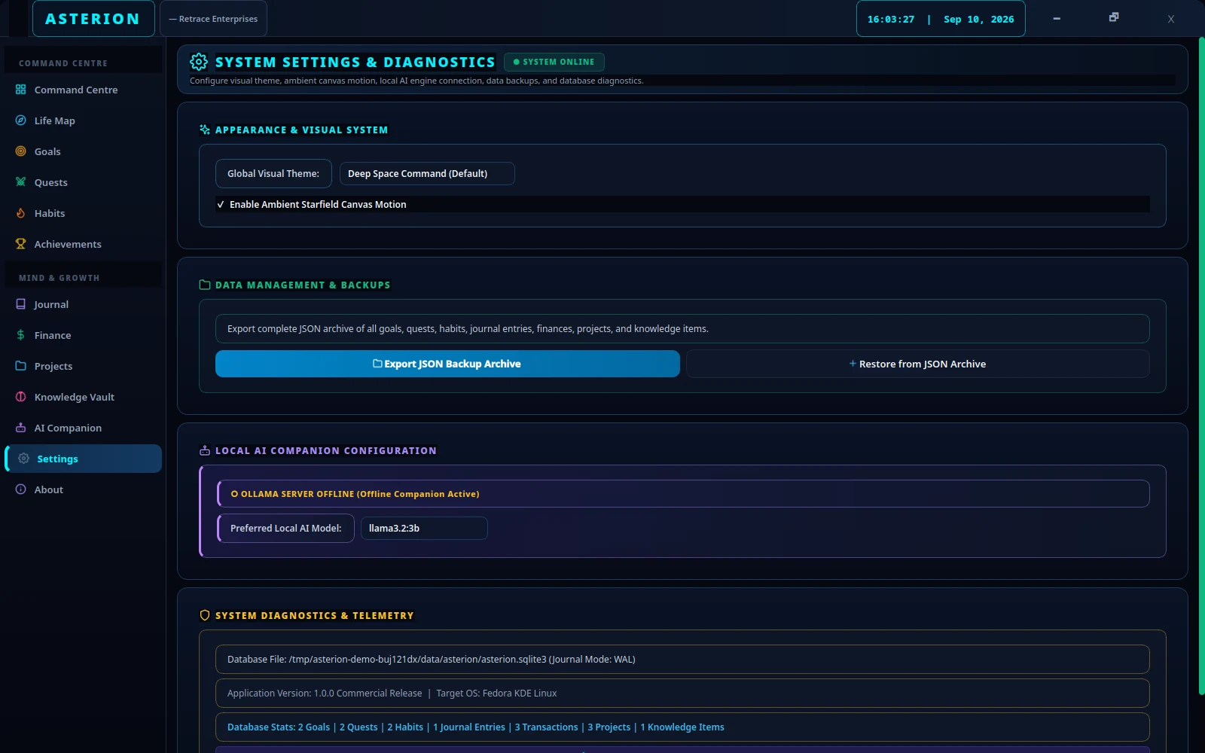The width and height of the screenshot is (1205, 753).
Task: Click the clock time 16:03:27
Action: [x=891, y=20]
